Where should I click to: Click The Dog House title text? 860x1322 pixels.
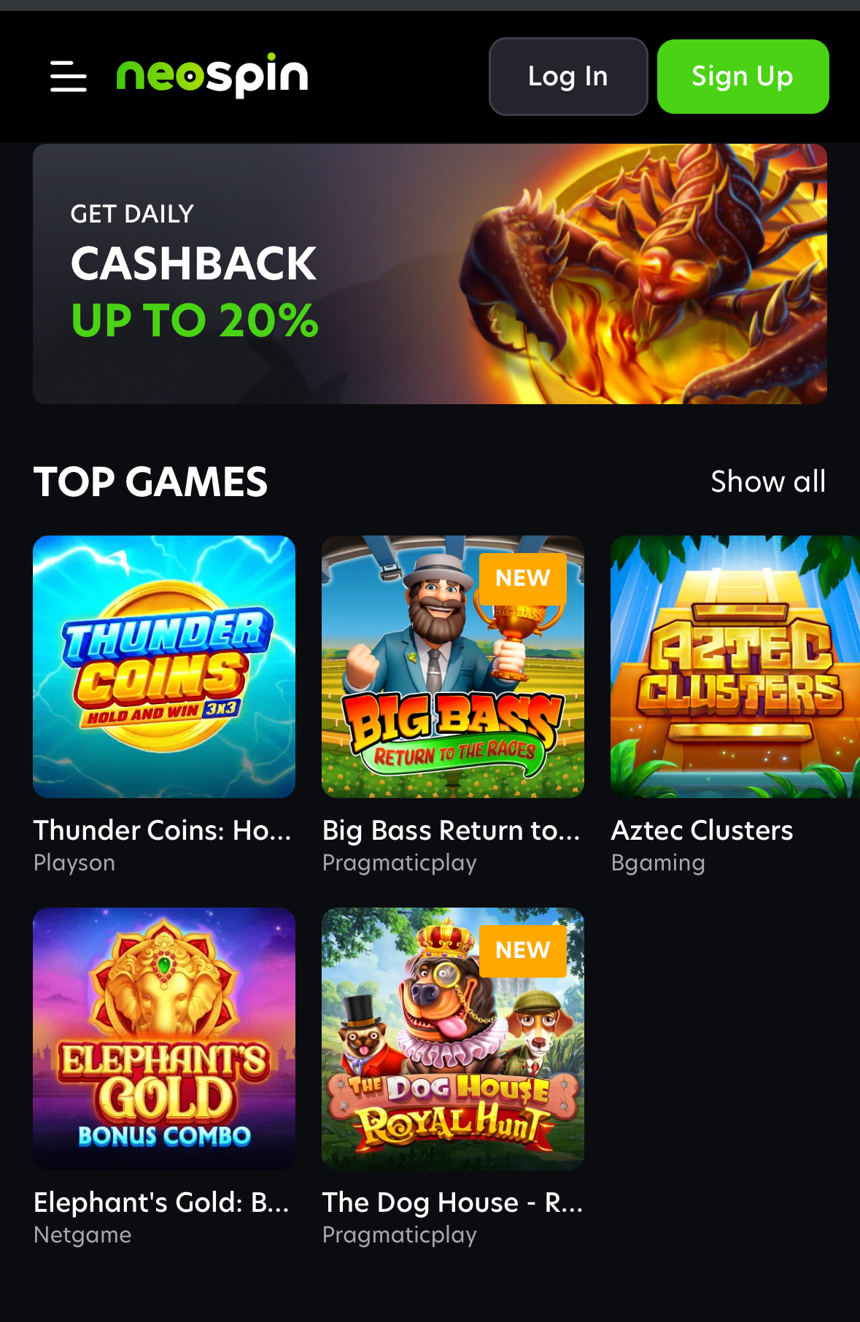[x=452, y=1202]
